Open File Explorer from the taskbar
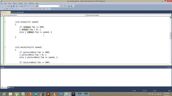 tap(10, 94)
